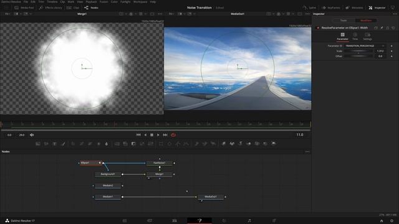
Task: Open the Time tab of the modifier
Action: [355, 36]
